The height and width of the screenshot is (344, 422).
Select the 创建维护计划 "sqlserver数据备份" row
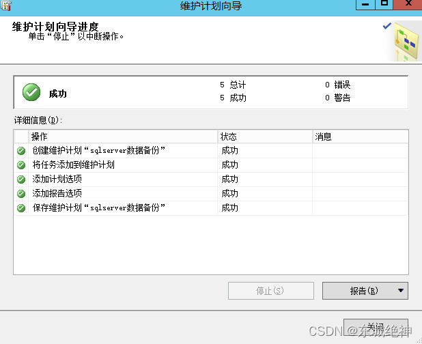[x=211, y=151]
